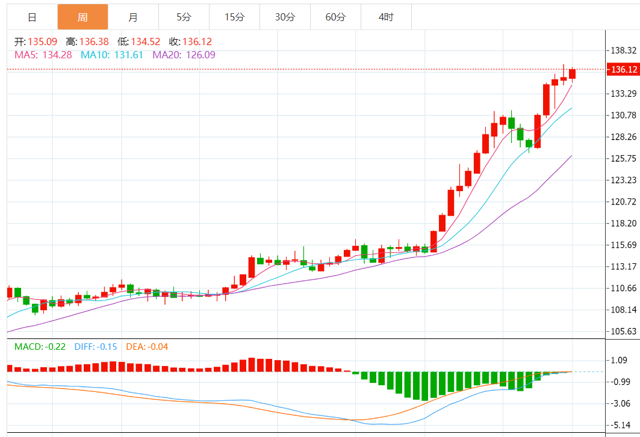Select the 30分 interval tab
Viewport: 640px width, 437px height.
(285, 17)
